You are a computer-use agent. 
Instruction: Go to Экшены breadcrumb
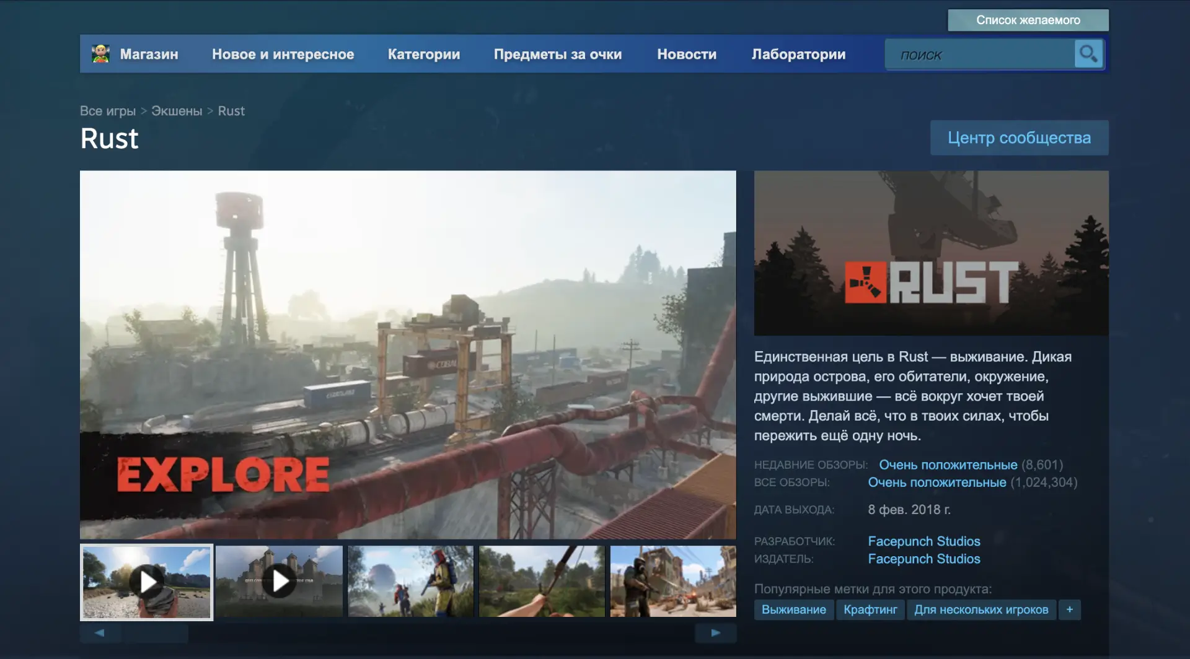177,111
